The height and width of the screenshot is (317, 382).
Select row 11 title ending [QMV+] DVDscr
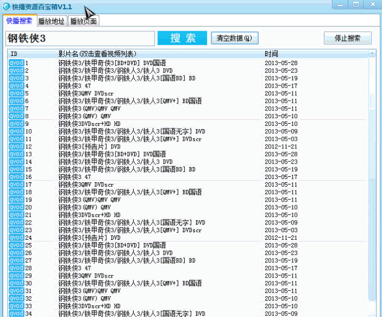click(x=130, y=139)
